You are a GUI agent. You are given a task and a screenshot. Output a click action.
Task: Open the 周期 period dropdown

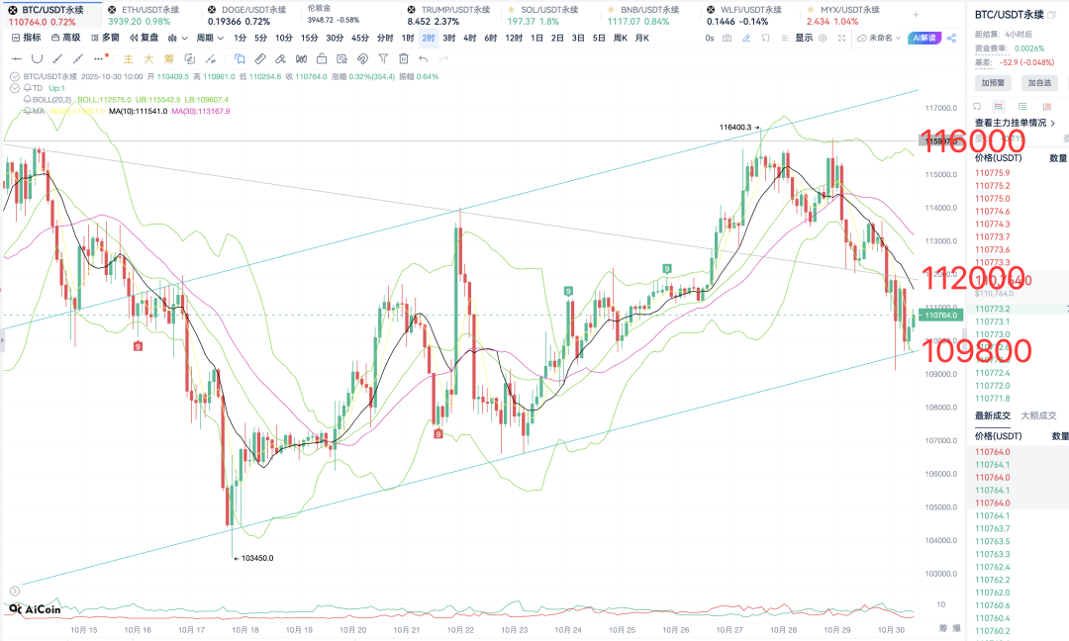[x=208, y=38]
